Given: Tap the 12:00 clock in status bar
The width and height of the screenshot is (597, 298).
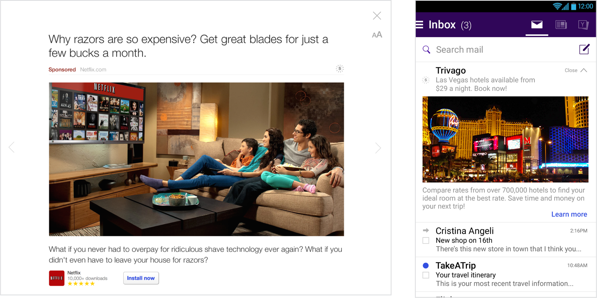Looking at the screenshot, I should pyautogui.click(x=585, y=6).
